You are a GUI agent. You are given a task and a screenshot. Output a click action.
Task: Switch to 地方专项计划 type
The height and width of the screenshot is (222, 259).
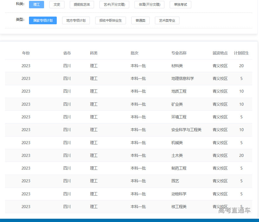[76, 20]
